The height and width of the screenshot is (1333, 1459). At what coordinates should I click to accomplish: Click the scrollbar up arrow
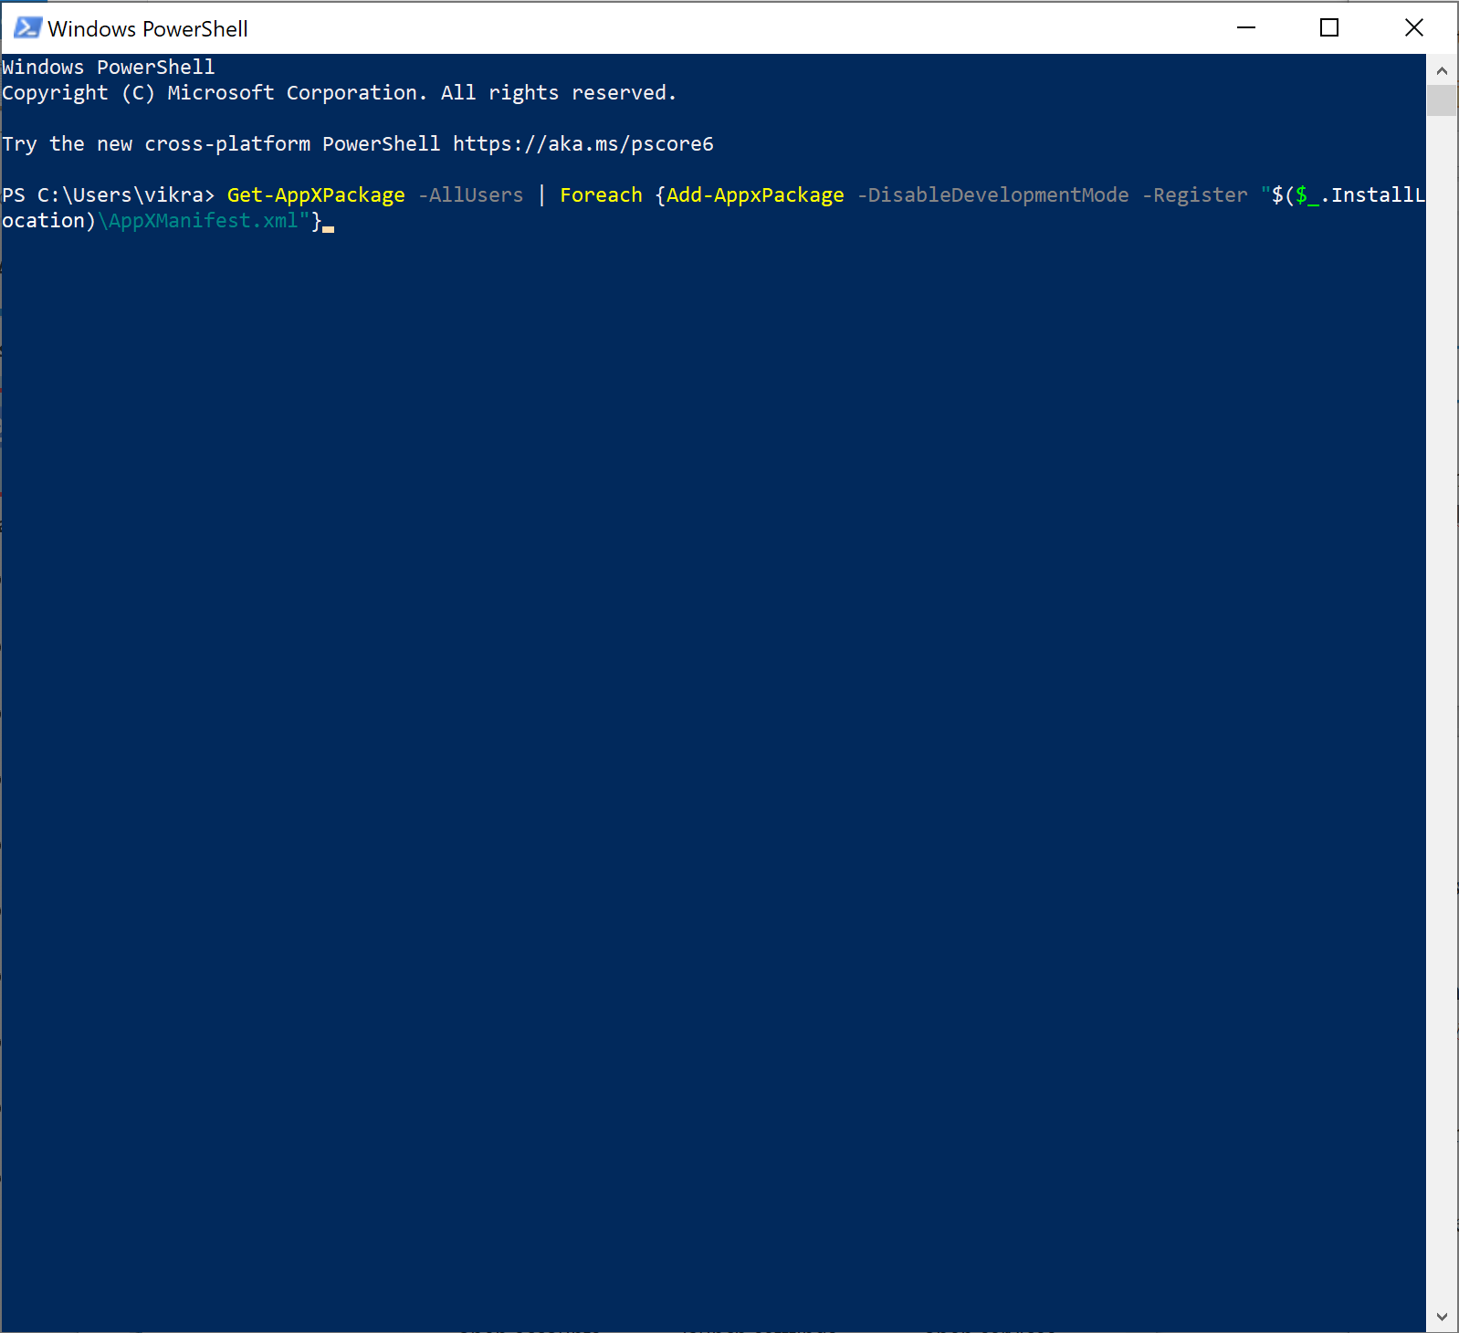tap(1442, 70)
